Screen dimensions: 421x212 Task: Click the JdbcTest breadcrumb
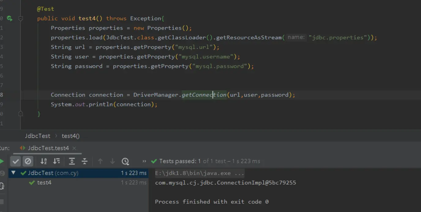(x=38, y=136)
